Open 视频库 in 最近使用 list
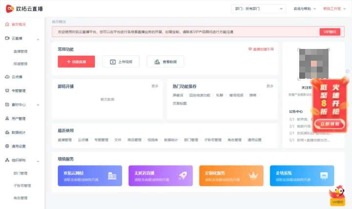 pos(153,140)
